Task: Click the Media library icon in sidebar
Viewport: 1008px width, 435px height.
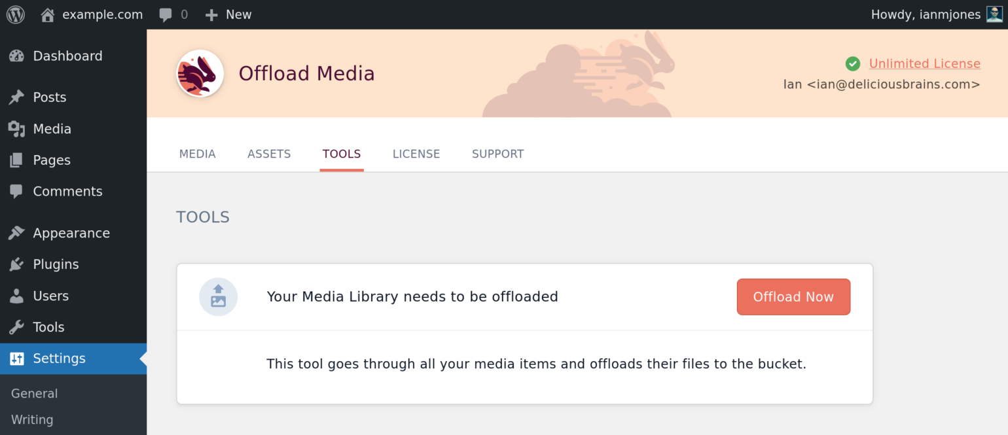Action: tap(16, 129)
